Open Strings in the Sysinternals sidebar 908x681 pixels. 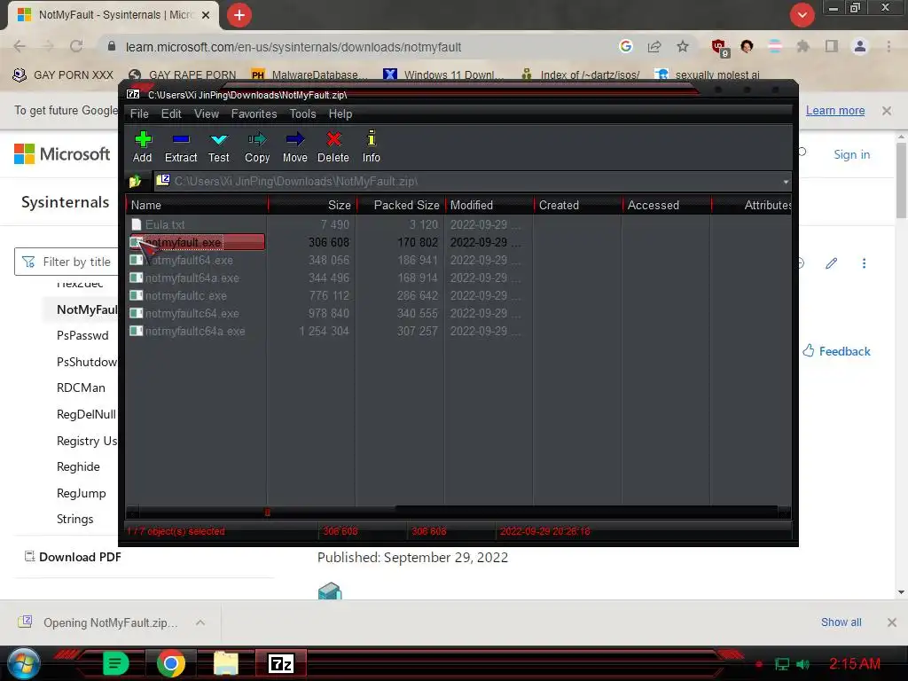[x=74, y=519]
